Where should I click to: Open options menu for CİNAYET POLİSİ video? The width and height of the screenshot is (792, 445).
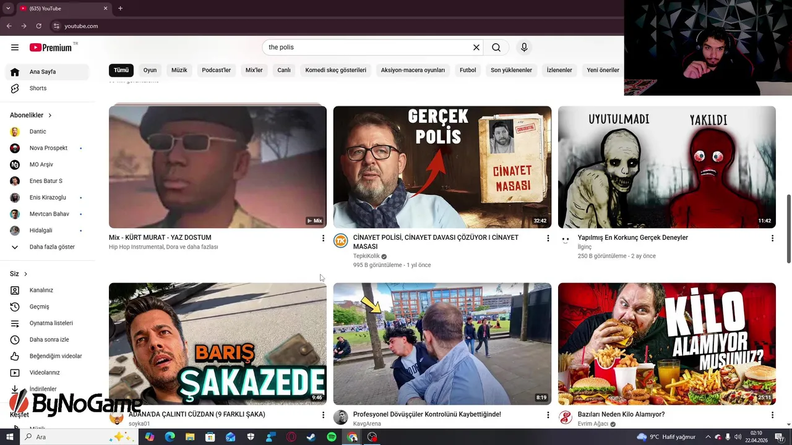click(548, 238)
